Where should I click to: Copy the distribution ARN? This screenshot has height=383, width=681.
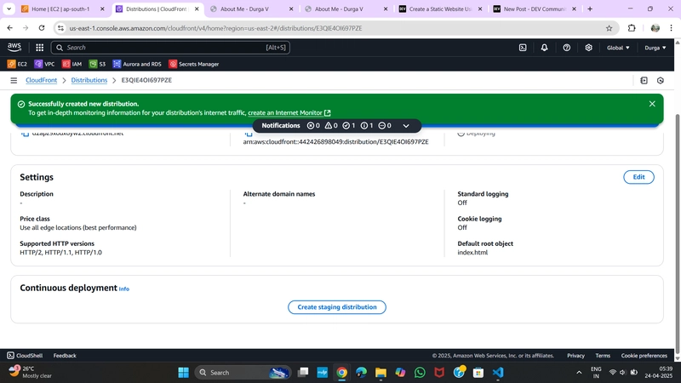click(x=249, y=134)
